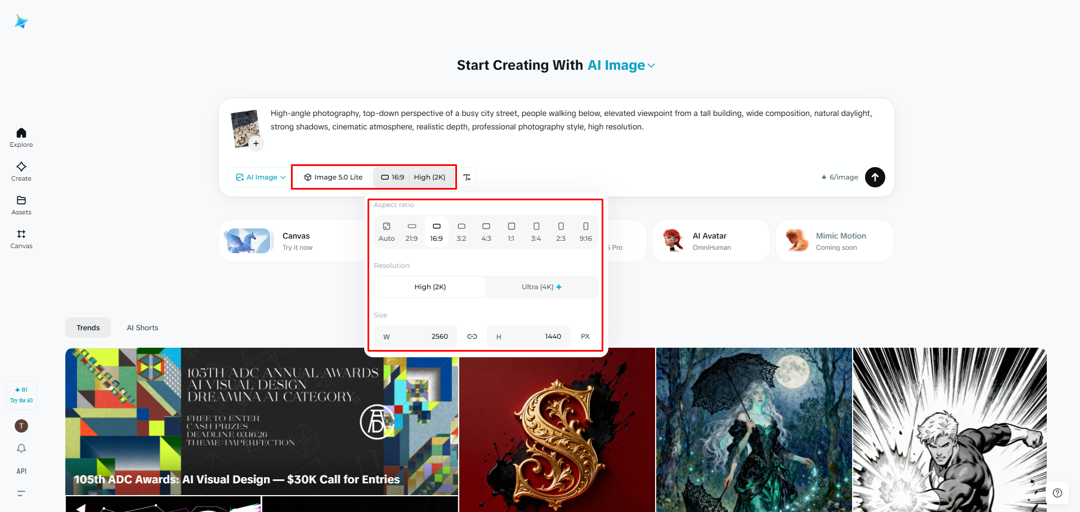Choose Ultra (4K) resolution
1080x512 pixels.
(541, 287)
